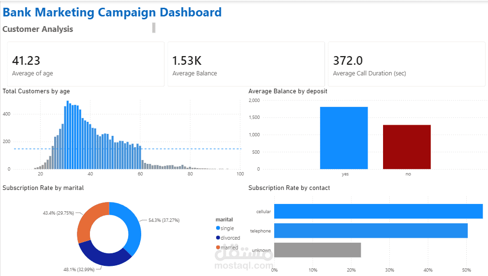488x276 pixels.
Task: Click the gray unknown contact bar
Action: (x=317, y=250)
